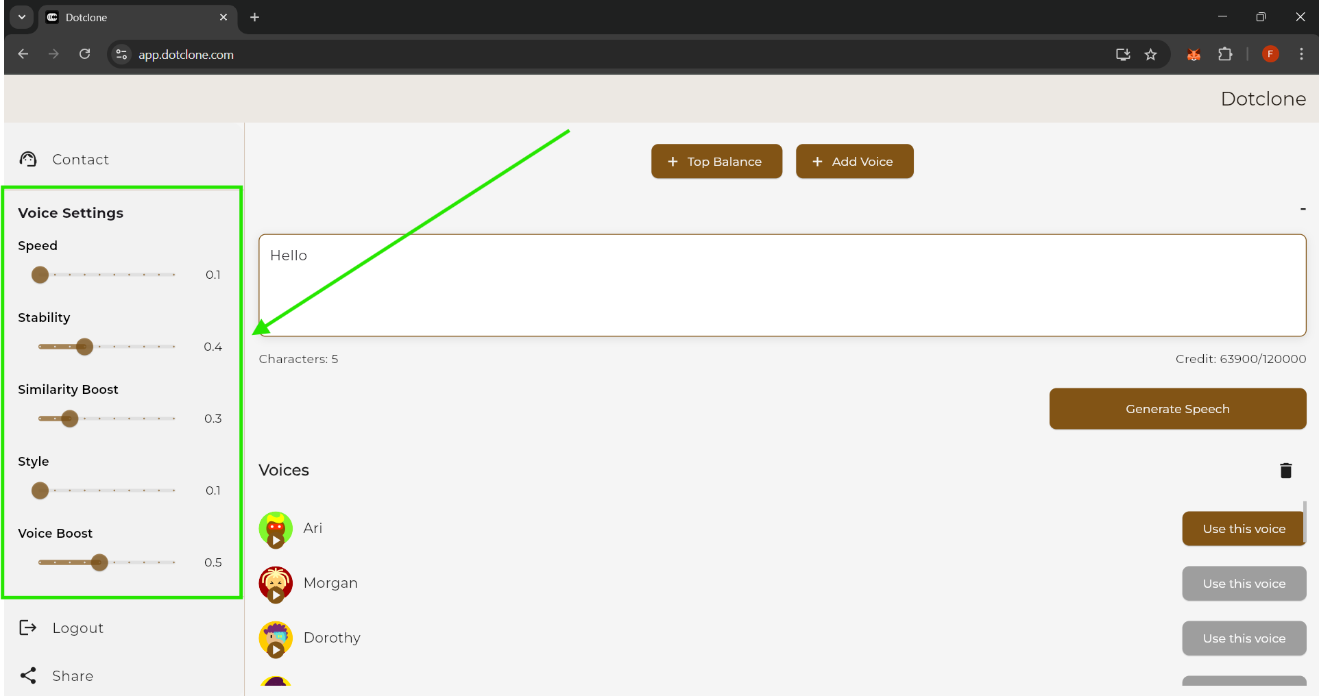Reload the page with refresh icon
1319x696 pixels.
pos(84,54)
